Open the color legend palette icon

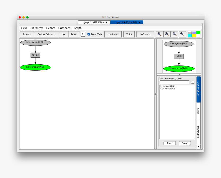point(194,34)
